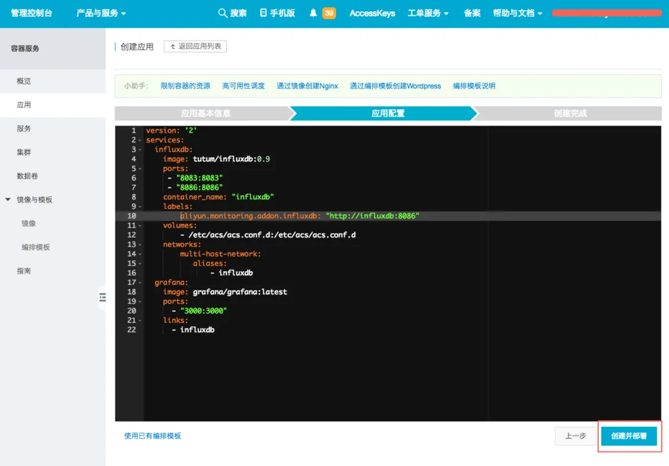Open the 通过镜像创建Nginx link
Screen dimensions: 669x466
(x=307, y=85)
